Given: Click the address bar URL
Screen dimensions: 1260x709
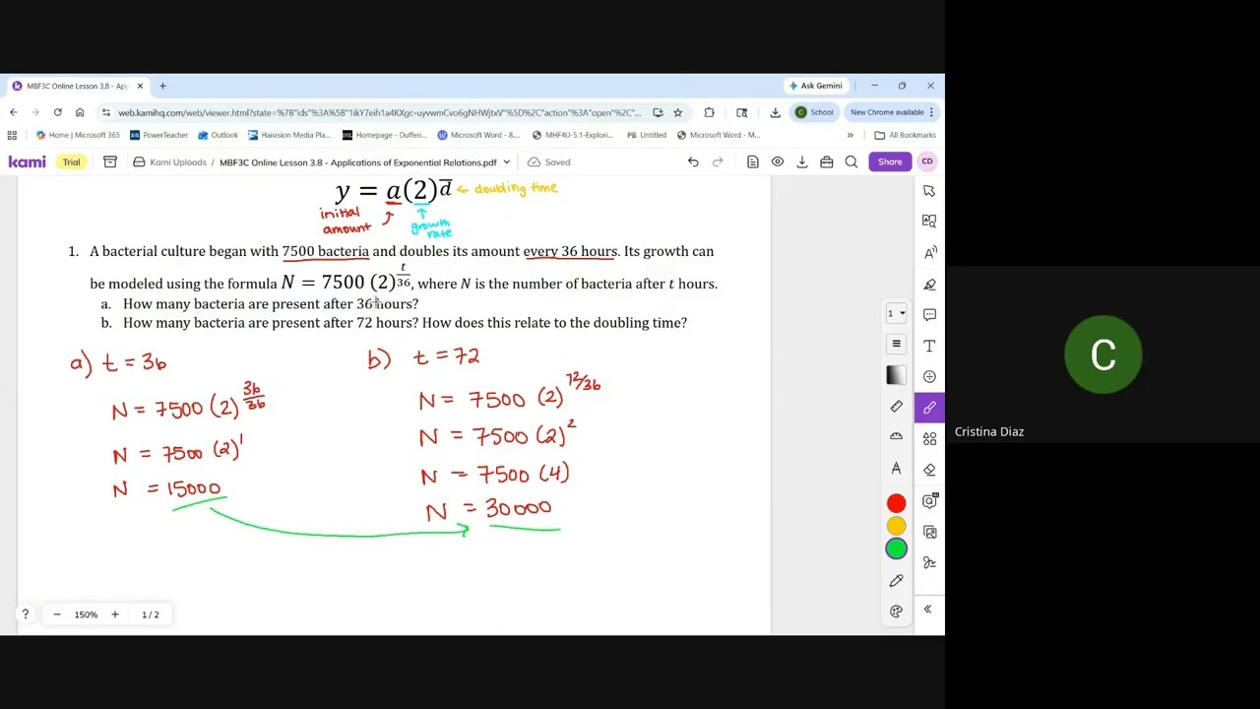Looking at the screenshot, I should [x=379, y=112].
